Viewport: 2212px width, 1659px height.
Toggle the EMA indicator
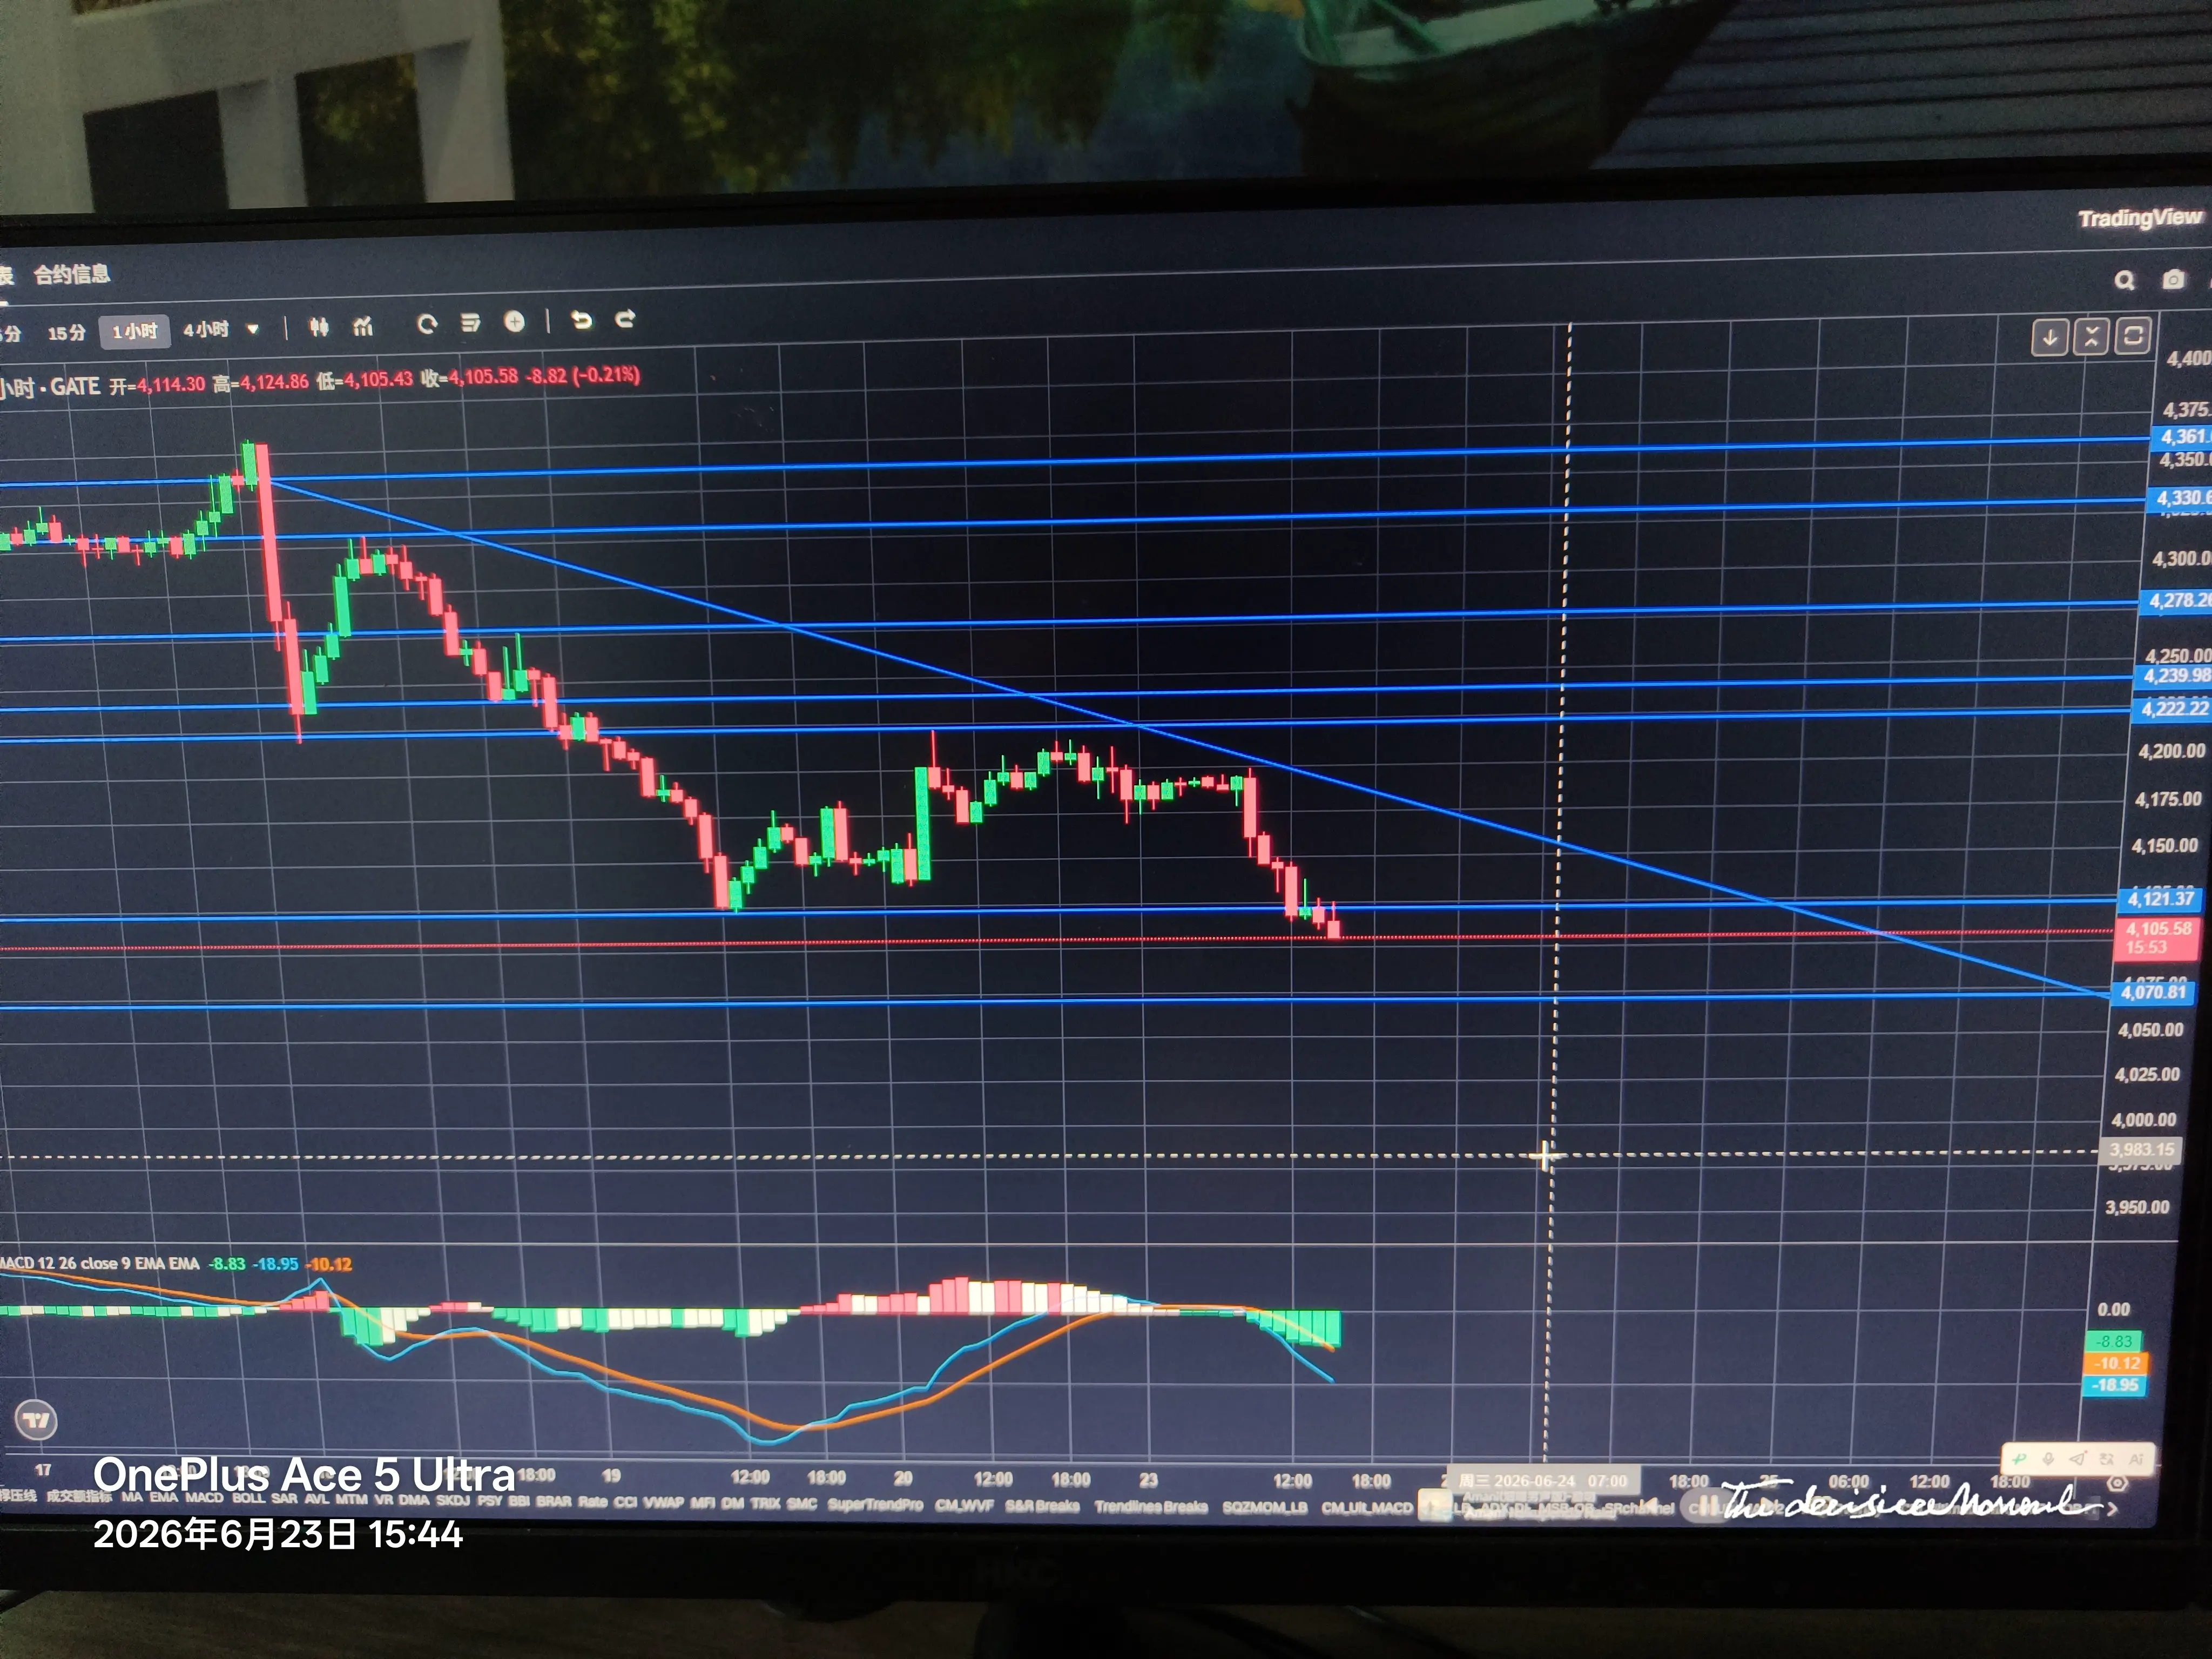click(164, 1497)
